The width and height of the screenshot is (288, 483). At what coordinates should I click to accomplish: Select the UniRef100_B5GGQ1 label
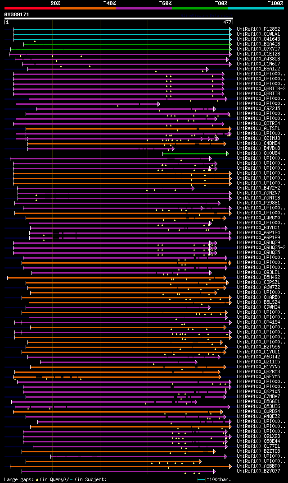coord(258,401)
